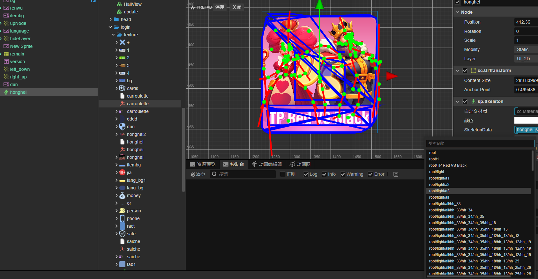This screenshot has height=279, width=538.
Task: Click the red skeleton icon beside carroulette
Action: pos(122,104)
